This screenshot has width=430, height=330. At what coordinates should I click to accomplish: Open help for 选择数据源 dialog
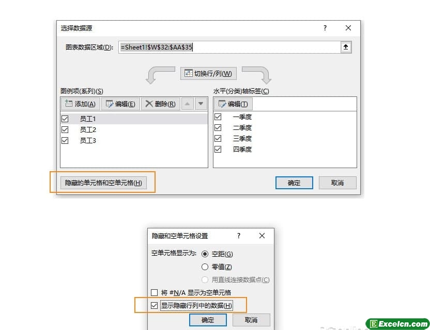tap(325, 28)
